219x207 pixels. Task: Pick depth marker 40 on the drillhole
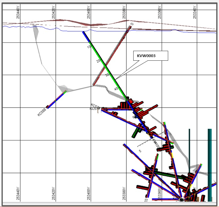point(116,89)
